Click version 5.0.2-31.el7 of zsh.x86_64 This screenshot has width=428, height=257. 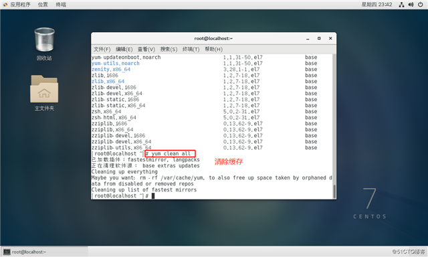(x=241, y=111)
